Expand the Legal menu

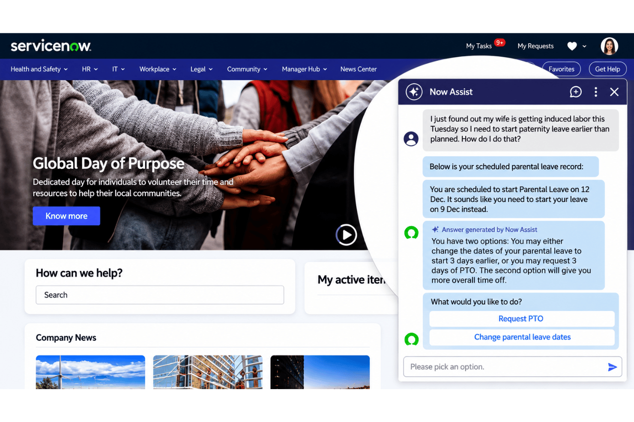click(201, 69)
